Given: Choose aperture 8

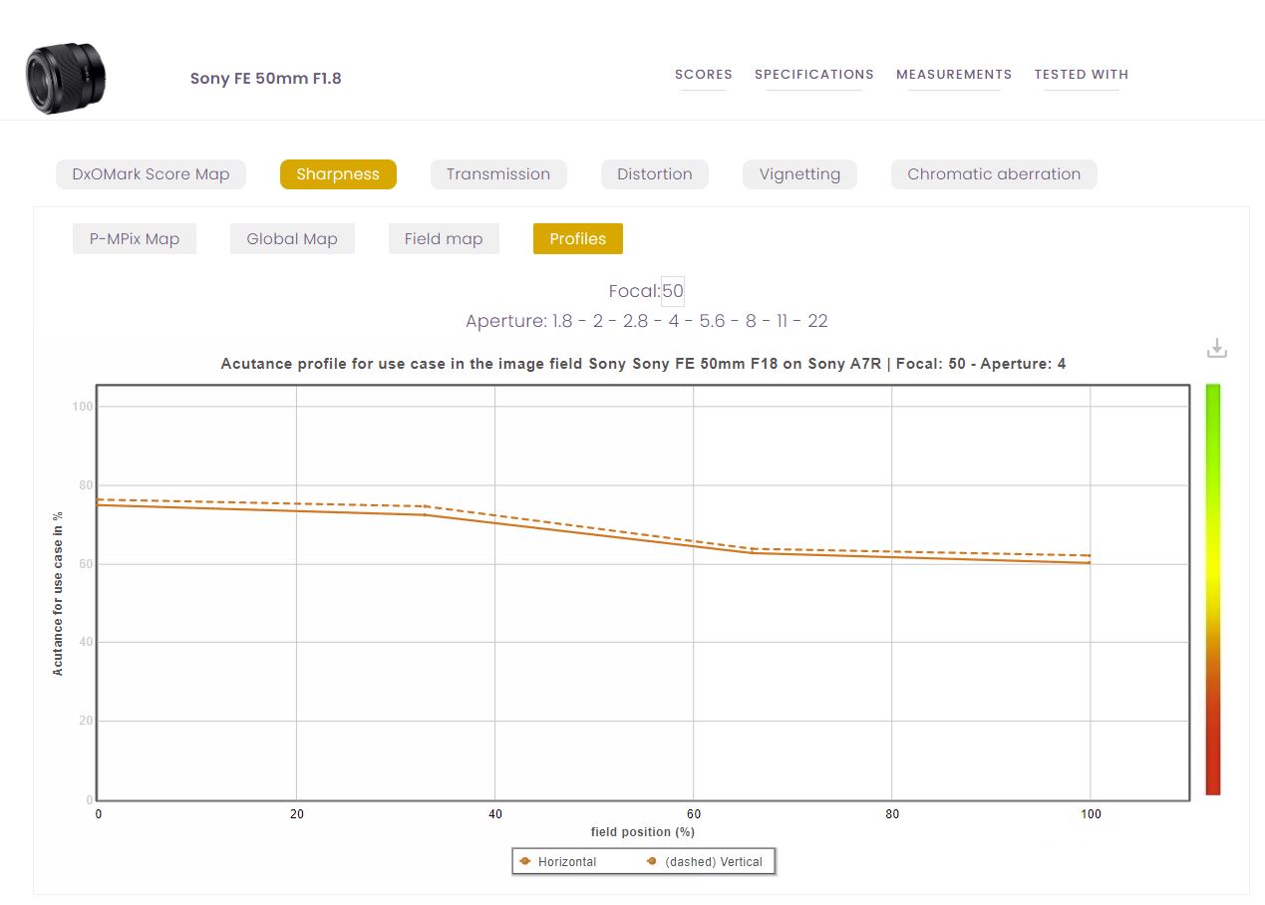Looking at the screenshot, I should (751, 321).
